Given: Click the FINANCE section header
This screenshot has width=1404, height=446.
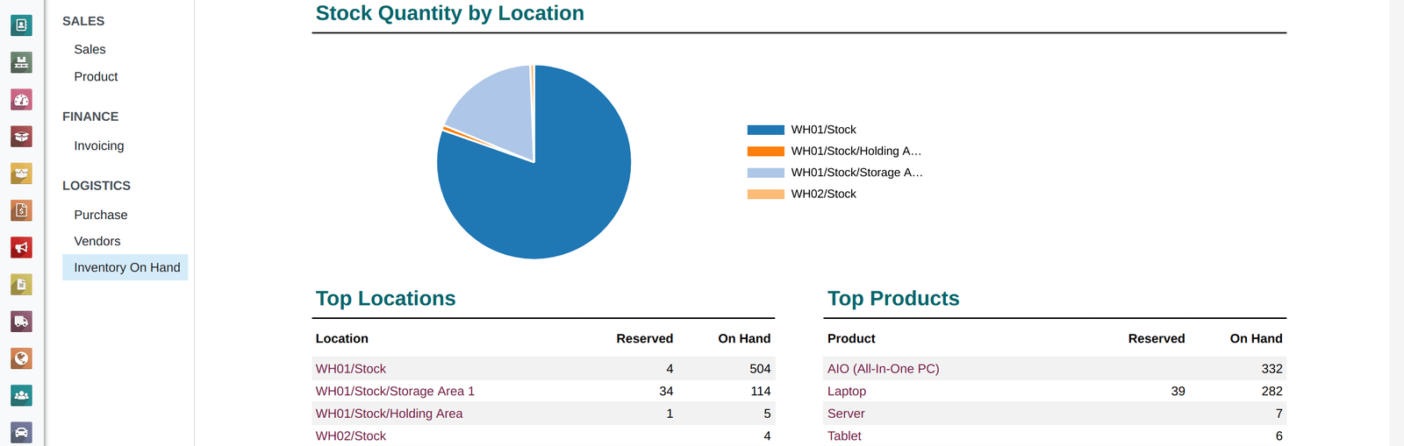Looking at the screenshot, I should tap(90, 117).
